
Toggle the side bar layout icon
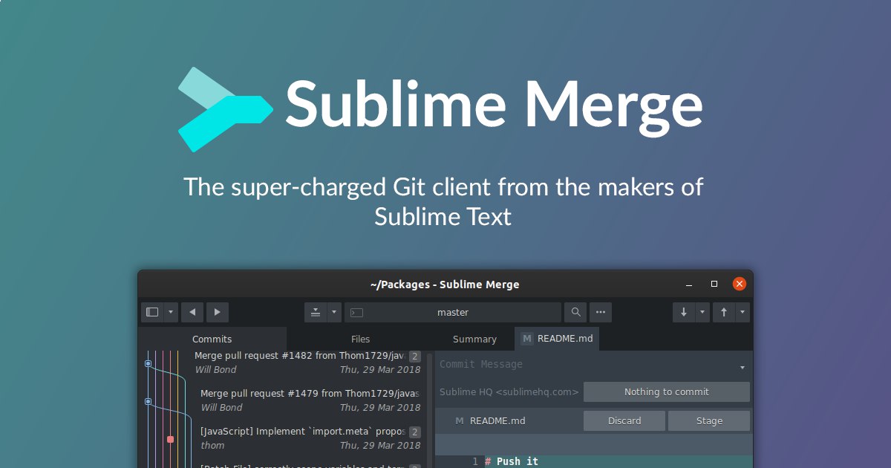tap(152, 312)
